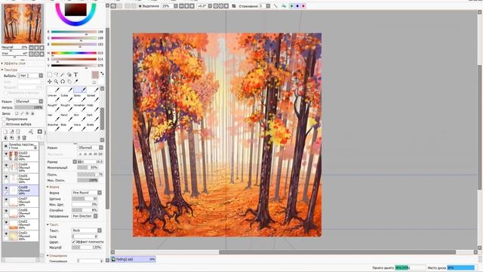Zoom in from the navigator panel
Screen dimensions: 483x272
click(36, 48)
